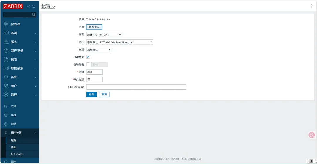Uncheck the 自动登录 checkbox

tap(88, 57)
